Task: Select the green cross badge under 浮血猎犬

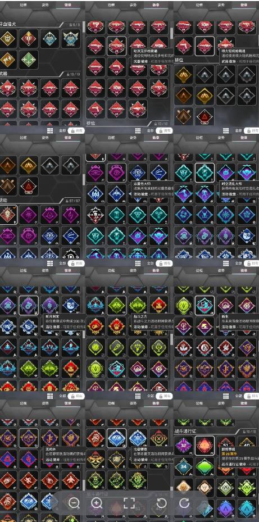Action: click(28, 60)
